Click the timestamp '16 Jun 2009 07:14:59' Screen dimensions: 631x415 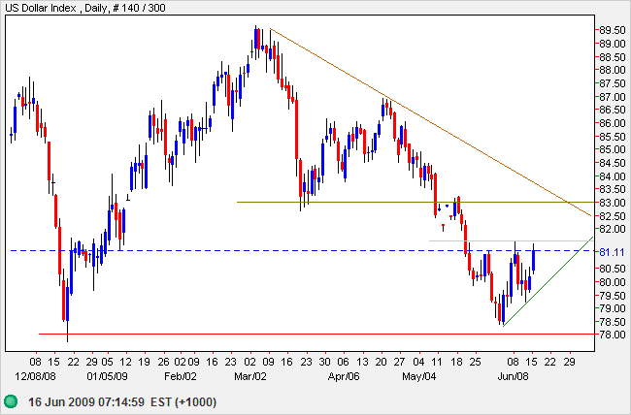click(x=86, y=401)
